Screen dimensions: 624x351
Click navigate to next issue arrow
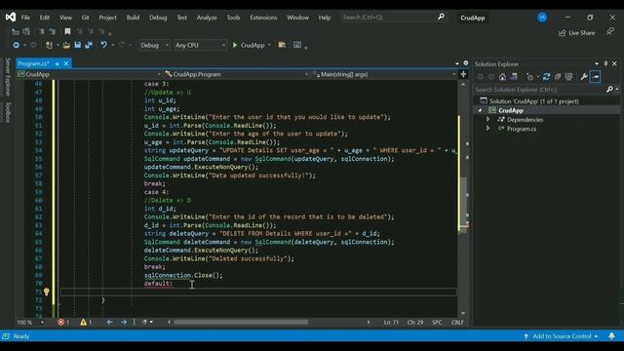click(124, 323)
